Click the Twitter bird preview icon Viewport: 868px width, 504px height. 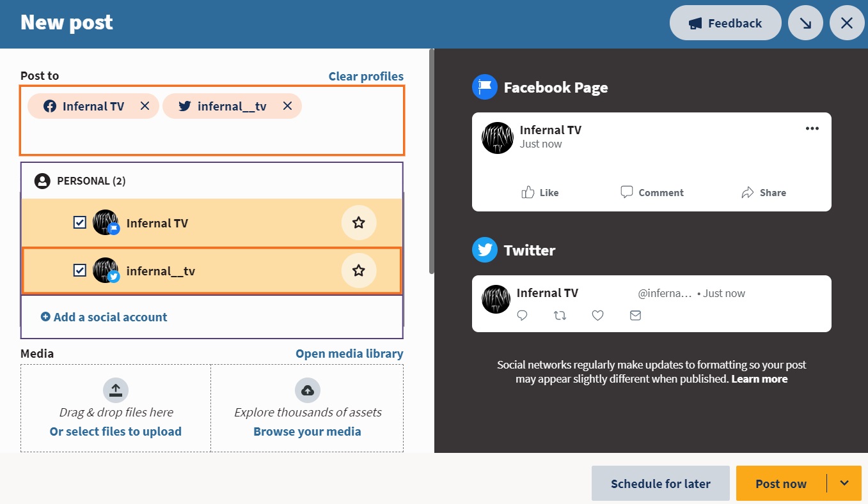(485, 250)
